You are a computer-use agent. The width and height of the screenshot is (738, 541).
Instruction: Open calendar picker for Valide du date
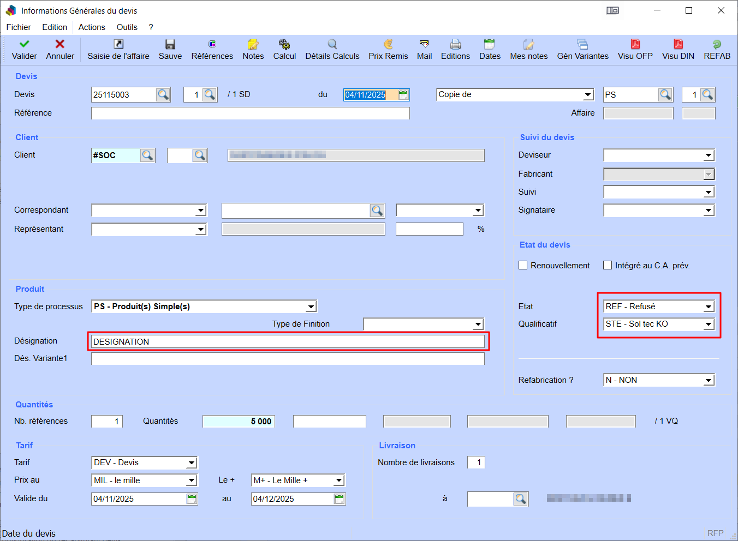click(192, 498)
